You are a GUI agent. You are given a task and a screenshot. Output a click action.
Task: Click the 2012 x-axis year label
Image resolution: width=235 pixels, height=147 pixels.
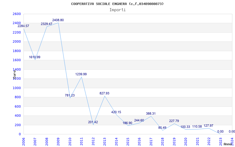(93, 142)
